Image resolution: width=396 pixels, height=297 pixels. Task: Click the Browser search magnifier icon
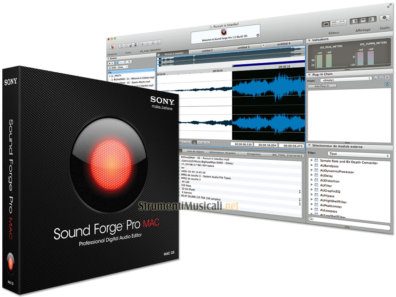(x=130, y=63)
